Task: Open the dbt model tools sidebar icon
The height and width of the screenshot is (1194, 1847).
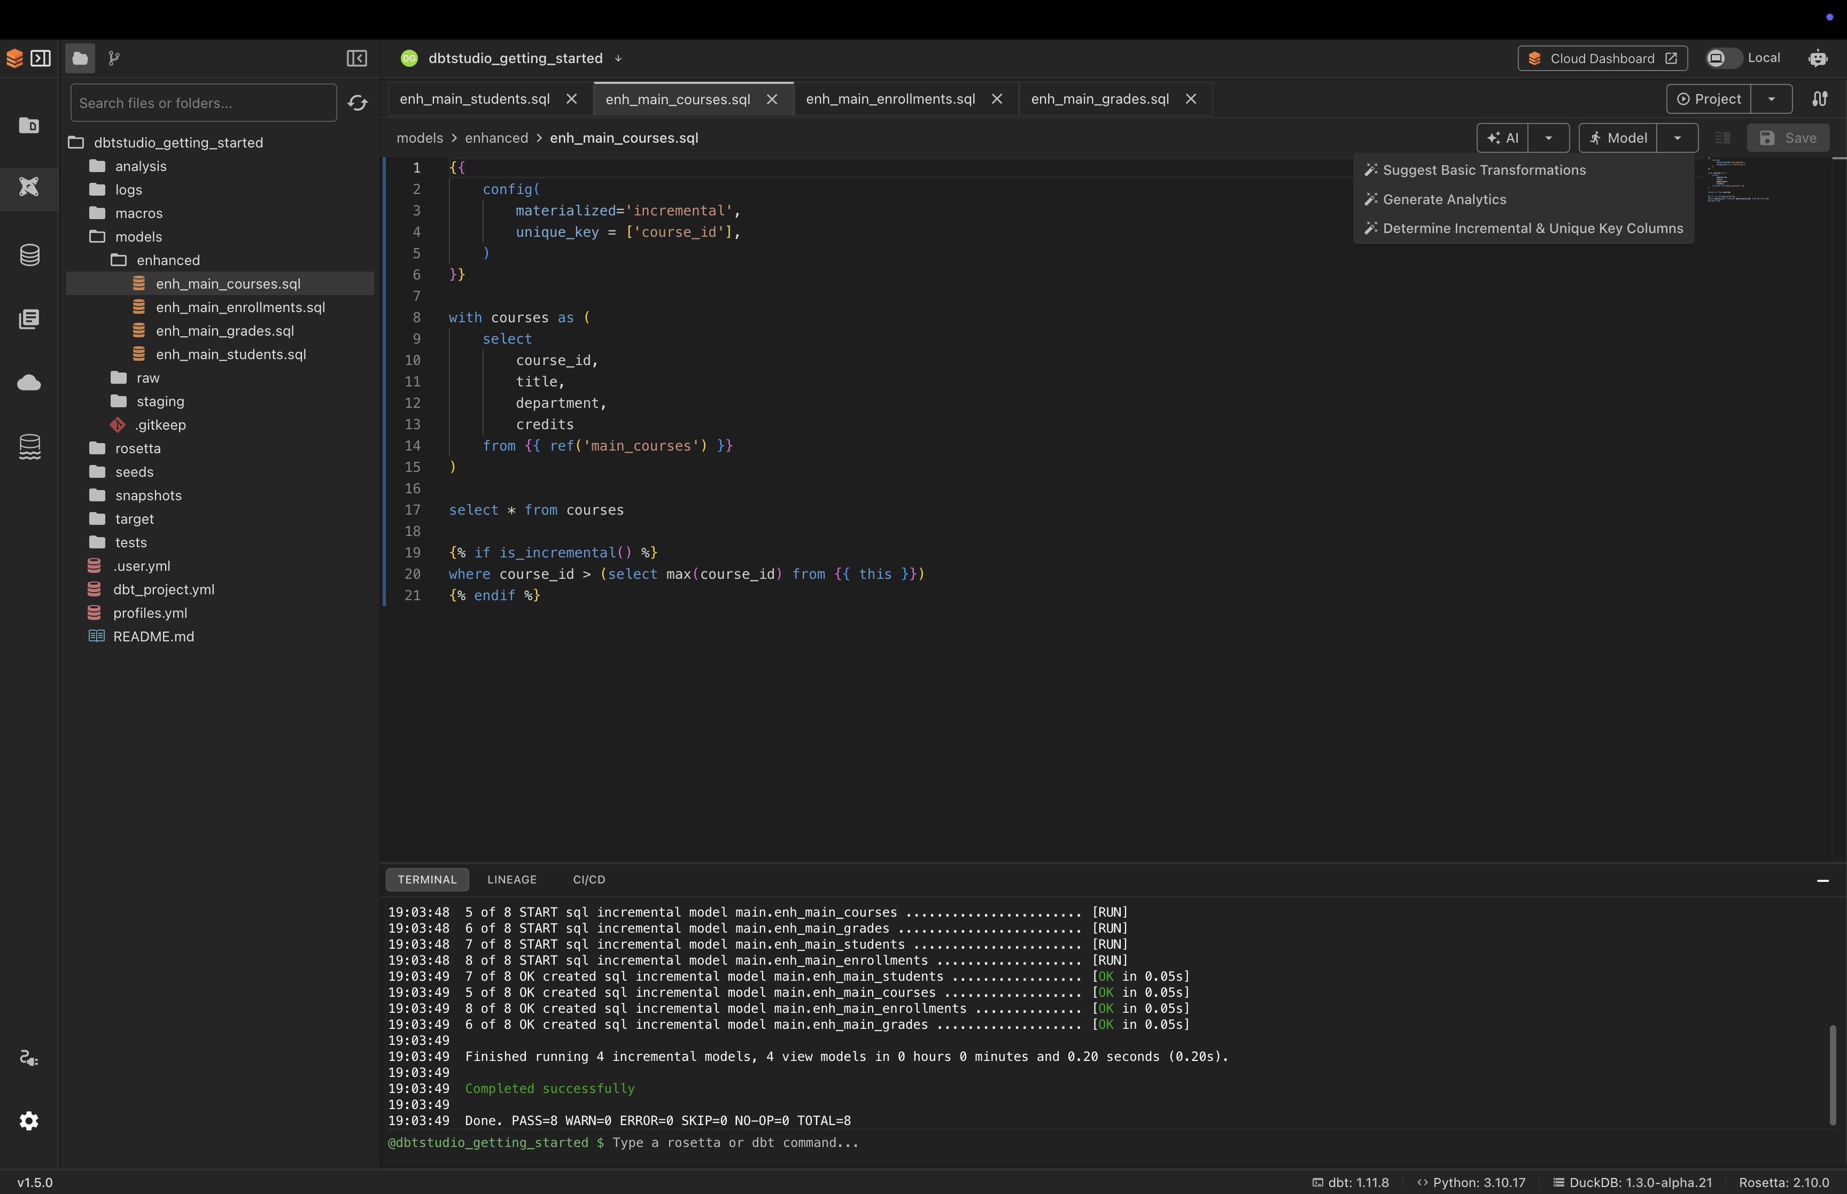Action: pos(29,187)
